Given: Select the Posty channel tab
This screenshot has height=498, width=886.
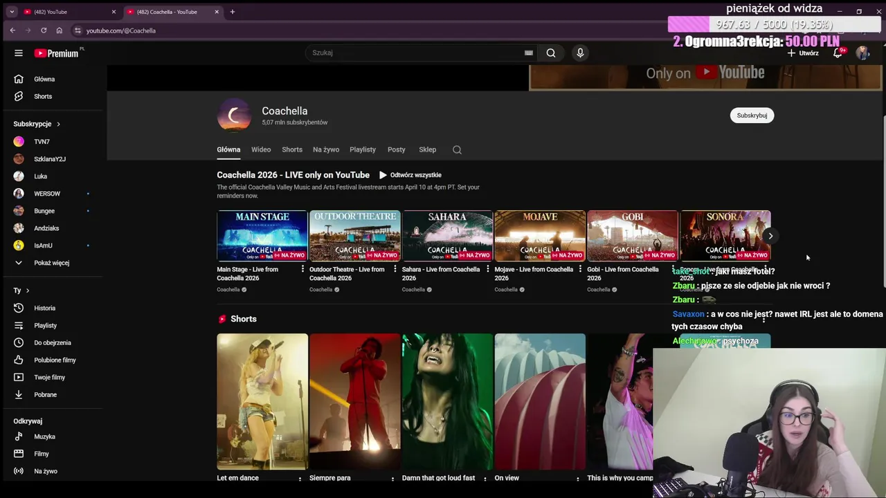Looking at the screenshot, I should 397,149.
